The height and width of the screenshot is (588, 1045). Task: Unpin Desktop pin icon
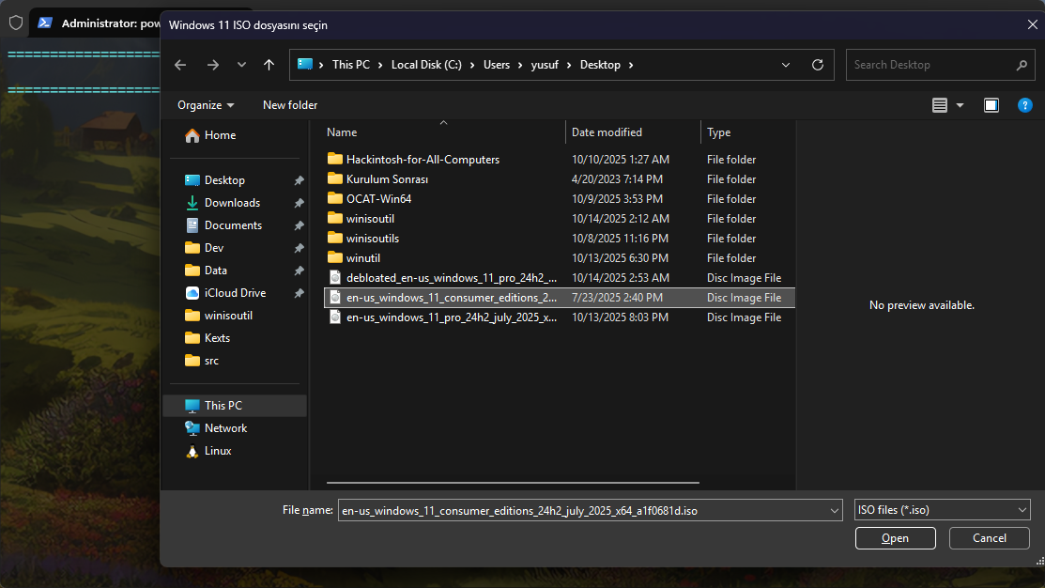point(300,180)
